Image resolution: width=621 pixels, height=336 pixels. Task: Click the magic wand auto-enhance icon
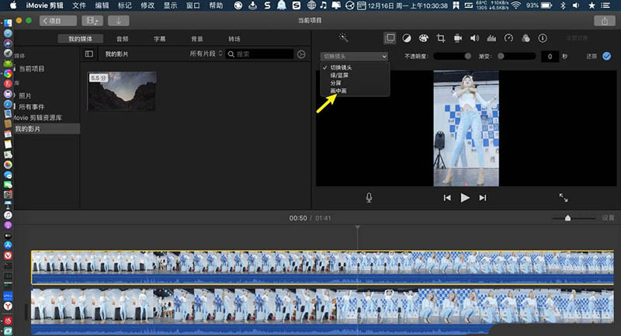[344, 38]
